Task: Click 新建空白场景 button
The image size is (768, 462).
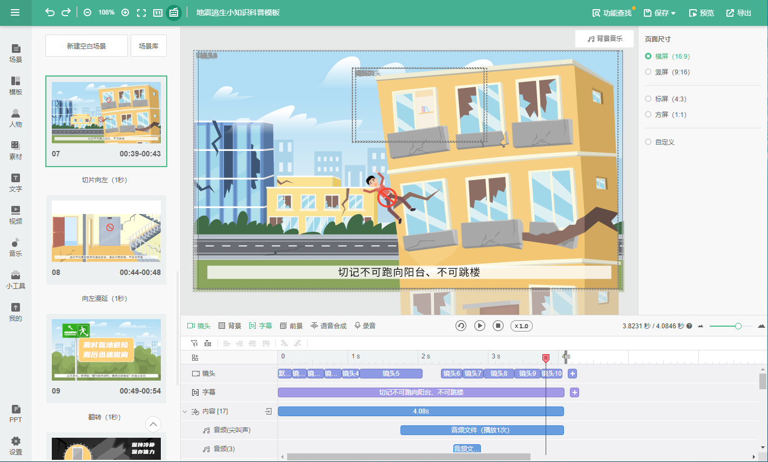Action: [86, 46]
